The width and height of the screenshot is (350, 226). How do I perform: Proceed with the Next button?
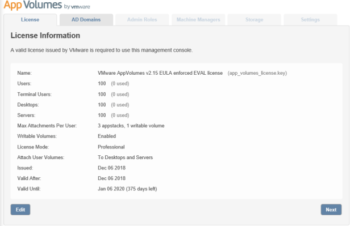pos(331,210)
